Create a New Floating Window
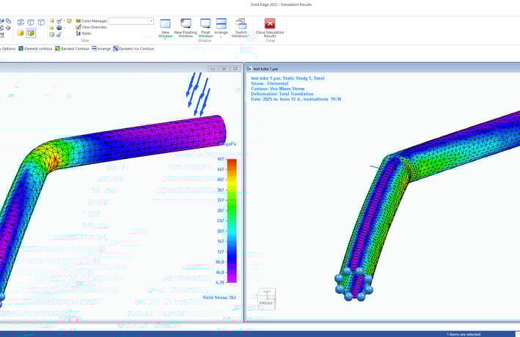This screenshot has width=520, height=337. pyautogui.click(x=186, y=28)
